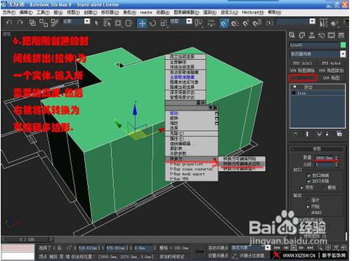The image size is (352, 261).
Task: Open the named selection sets dropdown
Action: tap(312, 21)
